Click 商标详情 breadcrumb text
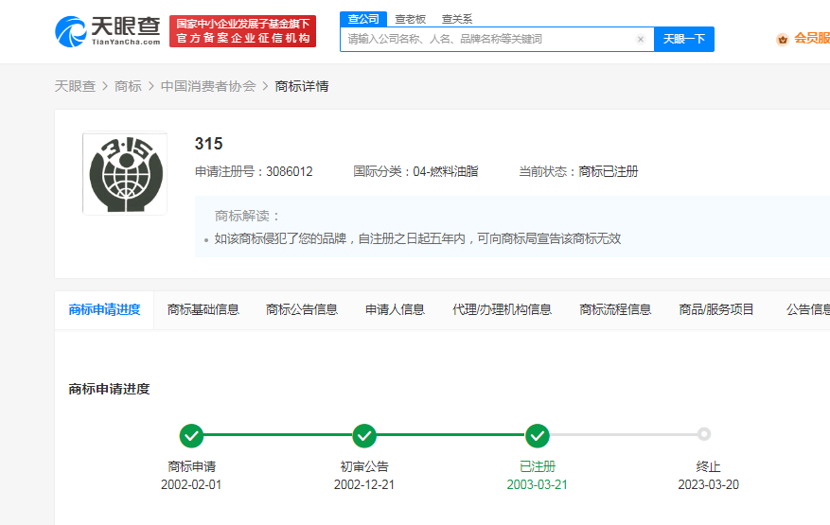This screenshot has width=830, height=525. (x=302, y=86)
